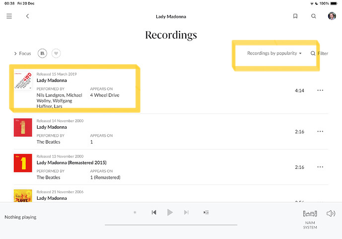Open the volume speaker control
342x239 pixels.
[x=331, y=214]
